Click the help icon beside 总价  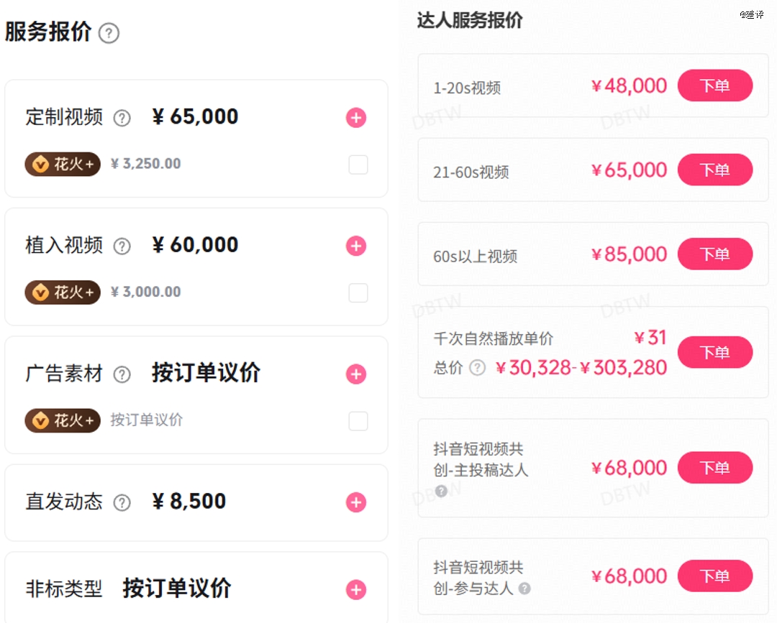(477, 368)
